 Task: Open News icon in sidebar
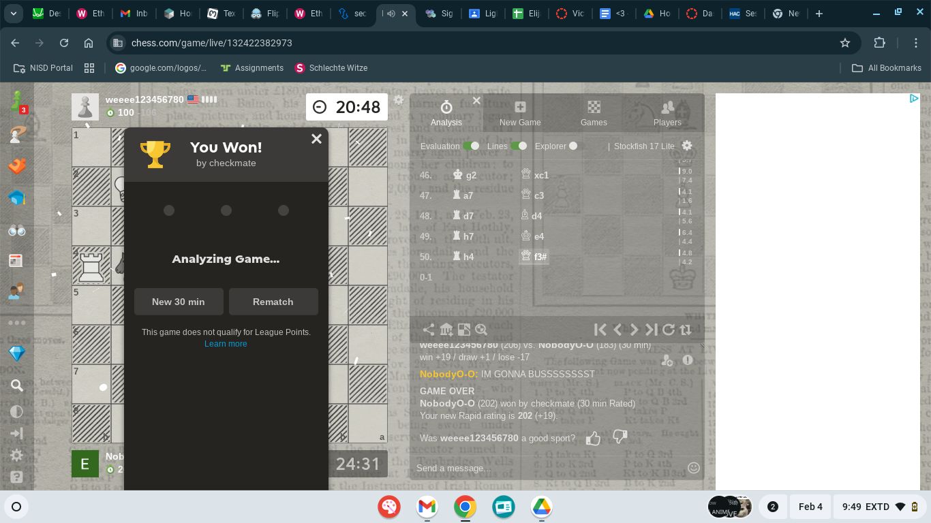click(17, 261)
